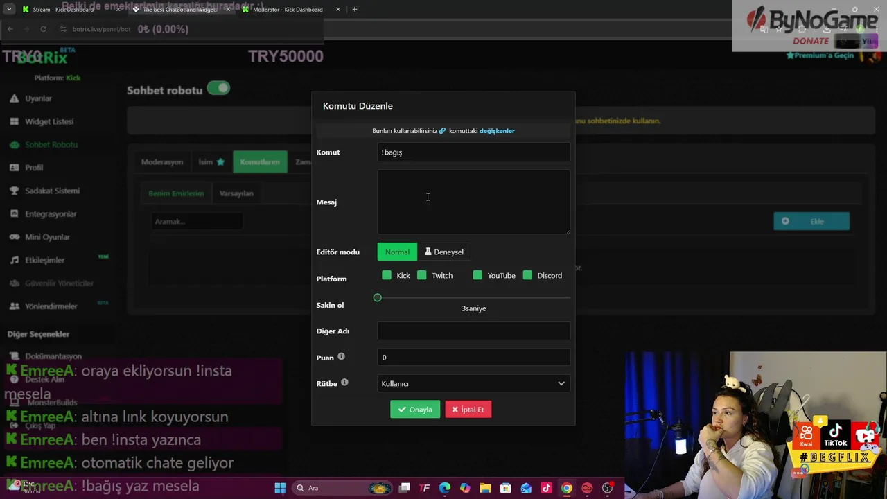The image size is (887, 499).
Task: Click the browser reload icon
Action: pos(43,29)
